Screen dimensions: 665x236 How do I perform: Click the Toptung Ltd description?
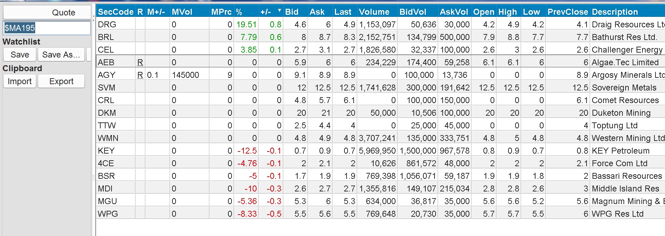(x=615, y=126)
